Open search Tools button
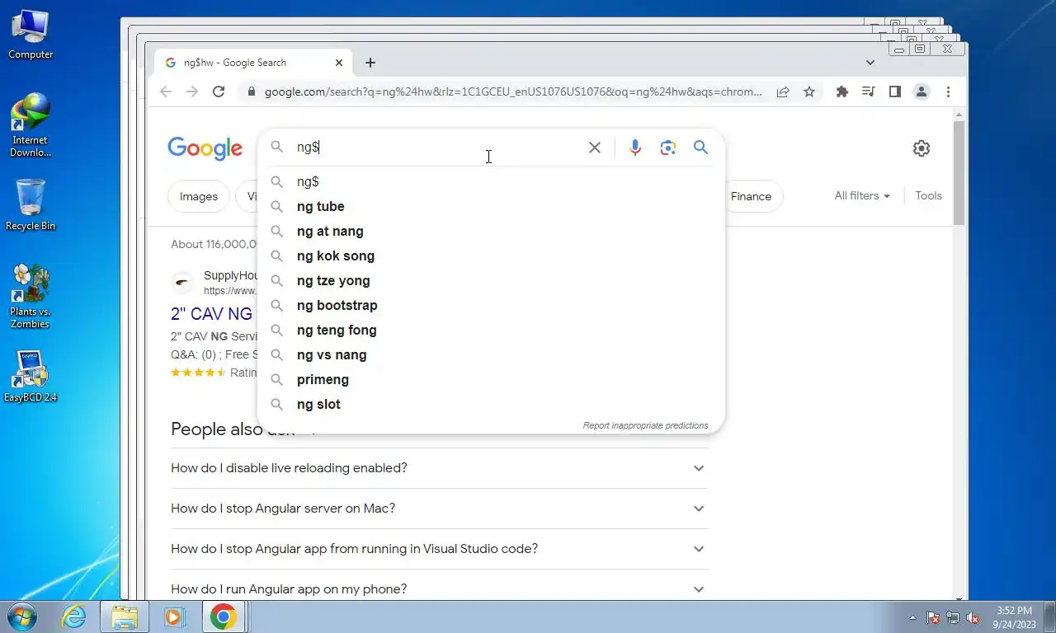The width and height of the screenshot is (1056, 633). (928, 196)
